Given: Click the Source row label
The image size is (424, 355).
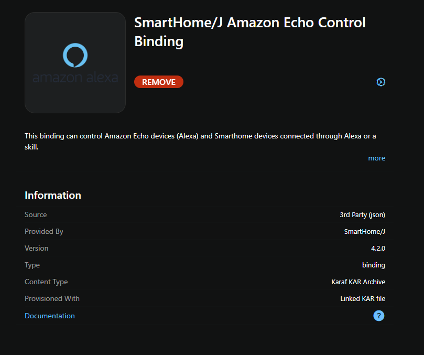Looking at the screenshot, I should [36, 214].
